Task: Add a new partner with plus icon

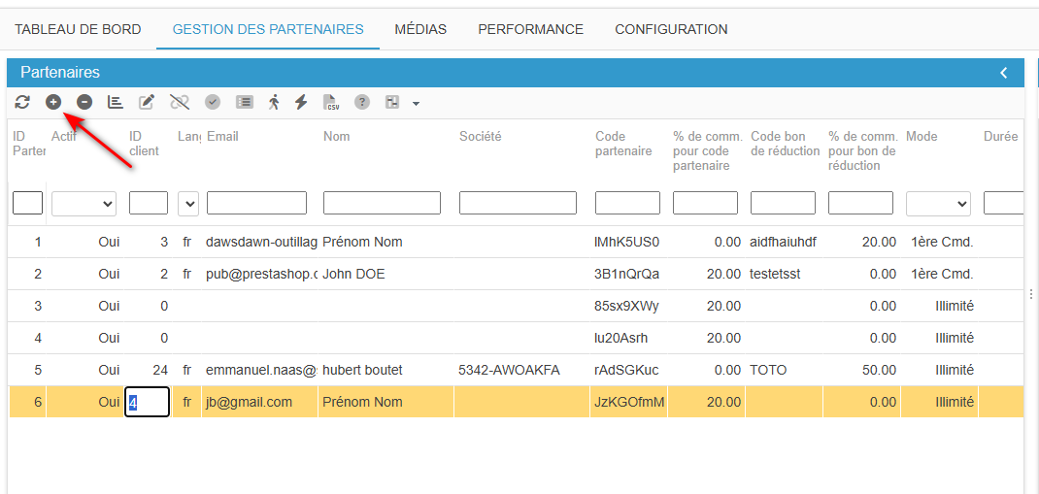Action: click(53, 102)
